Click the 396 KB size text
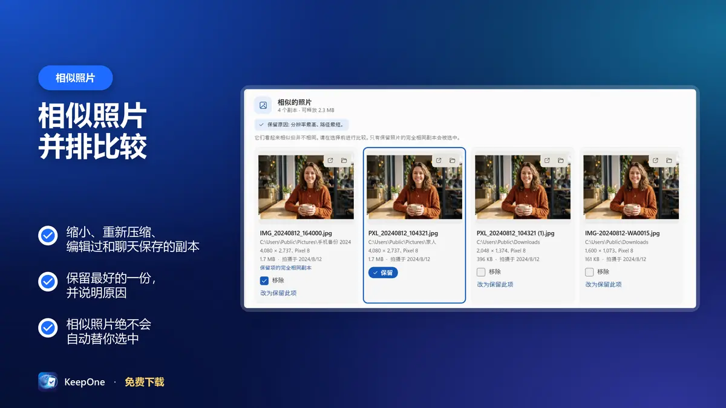 click(x=484, y=259)
